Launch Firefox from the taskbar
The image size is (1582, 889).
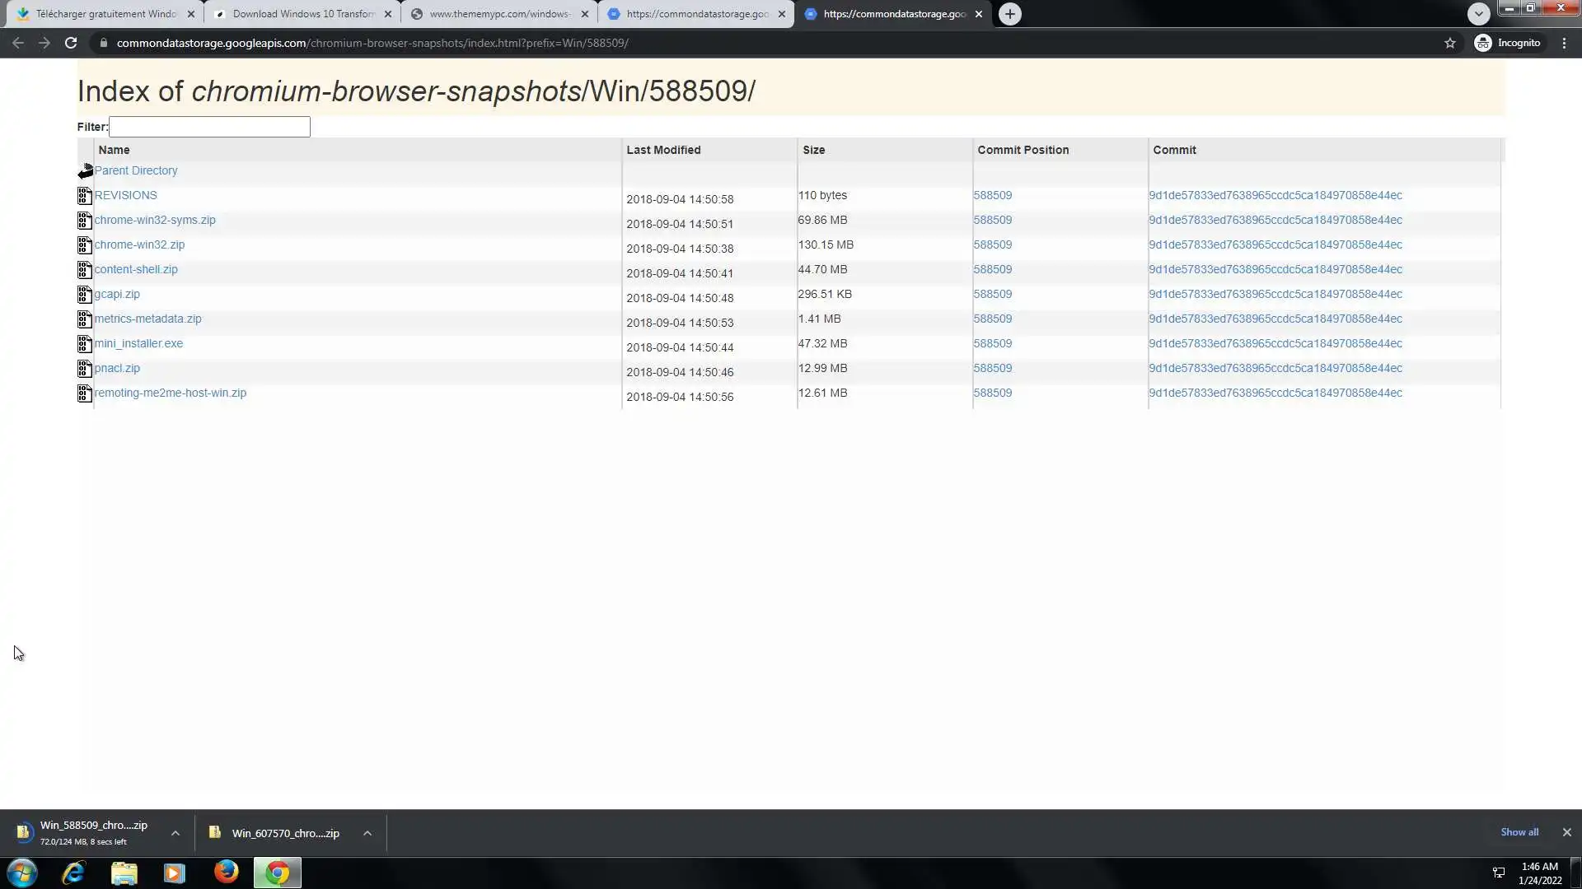[x=226, y=873]
